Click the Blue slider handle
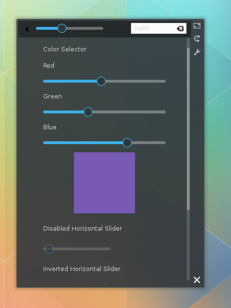The height and width of the screenshot is (308, 231). tap(127, 143)
